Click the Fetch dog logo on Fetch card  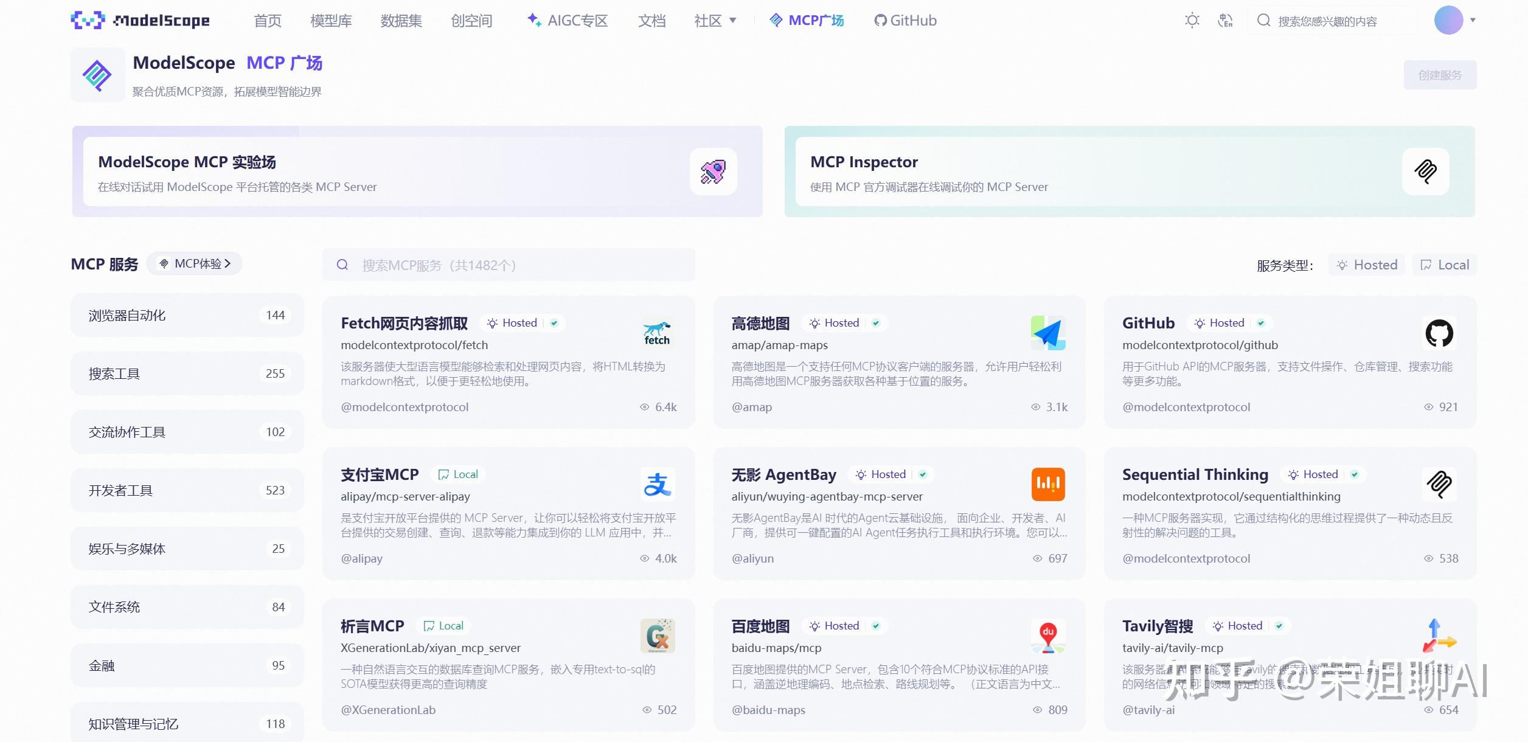656,333
